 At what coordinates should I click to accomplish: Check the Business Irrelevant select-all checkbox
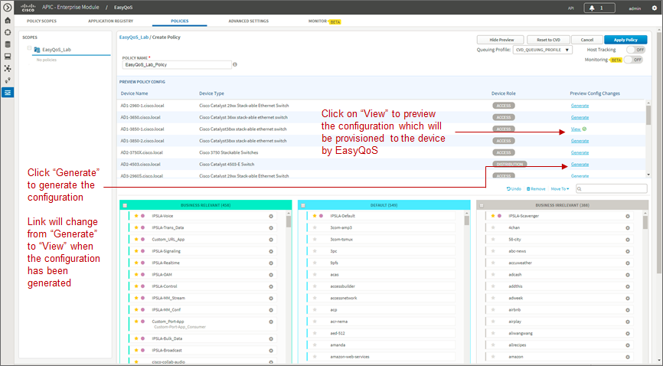point(482,206)
